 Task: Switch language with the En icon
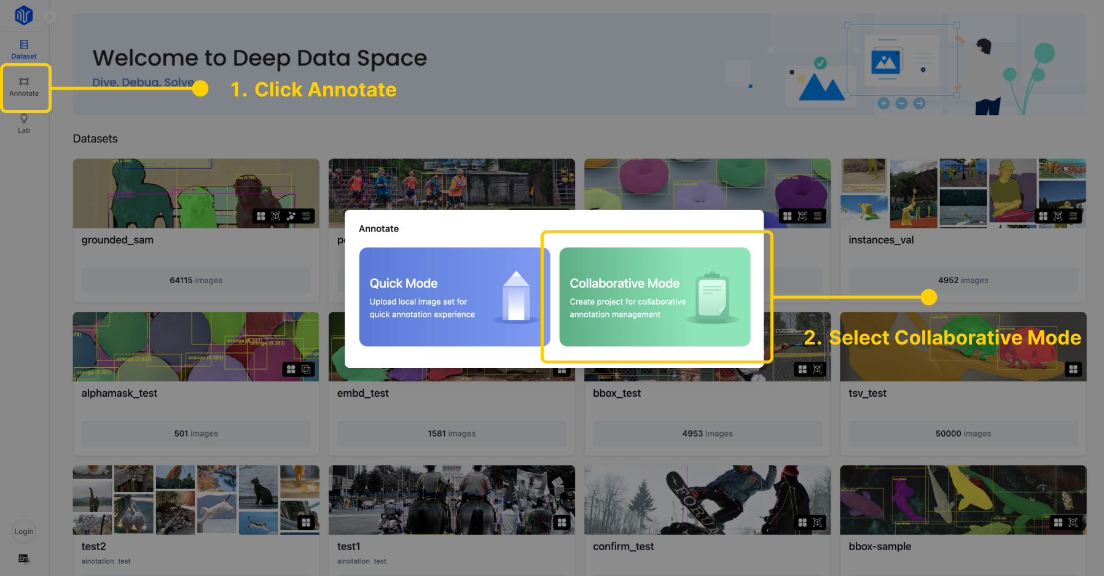point(24,559)
